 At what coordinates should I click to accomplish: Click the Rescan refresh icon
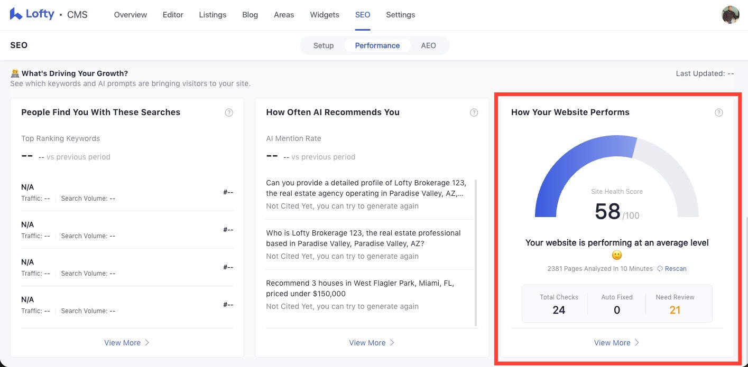[x=660, y=269]
